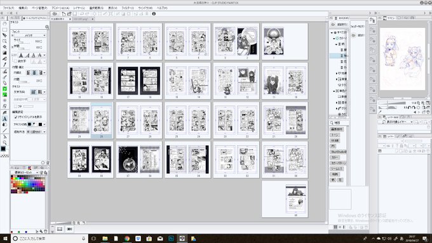Image resolution: width=432 pixels, height=243 pixels.
Task: Collapse the カラーパターン tree node
Action: coord(334,38)
